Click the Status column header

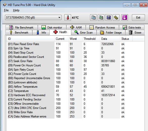(126, 39)
